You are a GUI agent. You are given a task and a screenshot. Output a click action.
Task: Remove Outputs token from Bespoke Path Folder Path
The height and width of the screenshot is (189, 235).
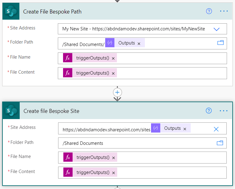click(139, 44)
